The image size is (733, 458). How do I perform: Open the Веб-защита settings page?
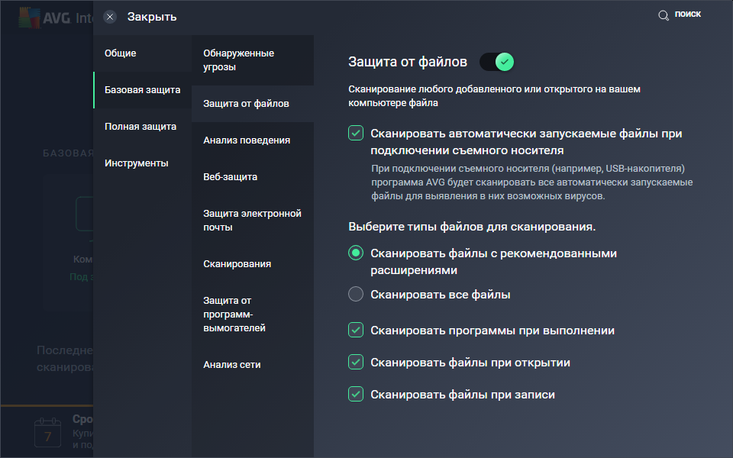pyautogui.click(x=231, y=177)
